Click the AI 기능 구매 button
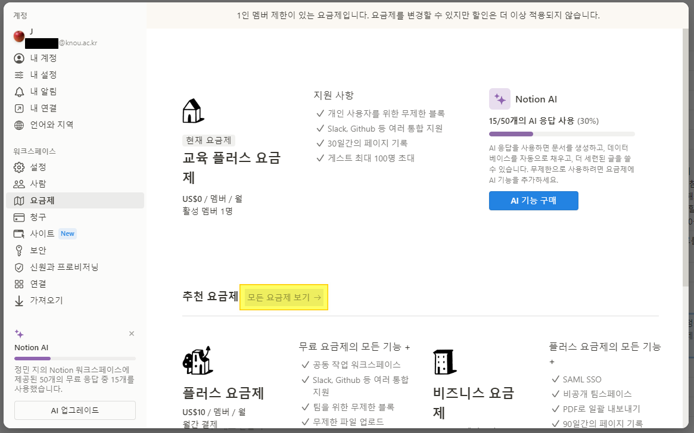The height and width of the screenshot is (433, 694). point(533,201)
